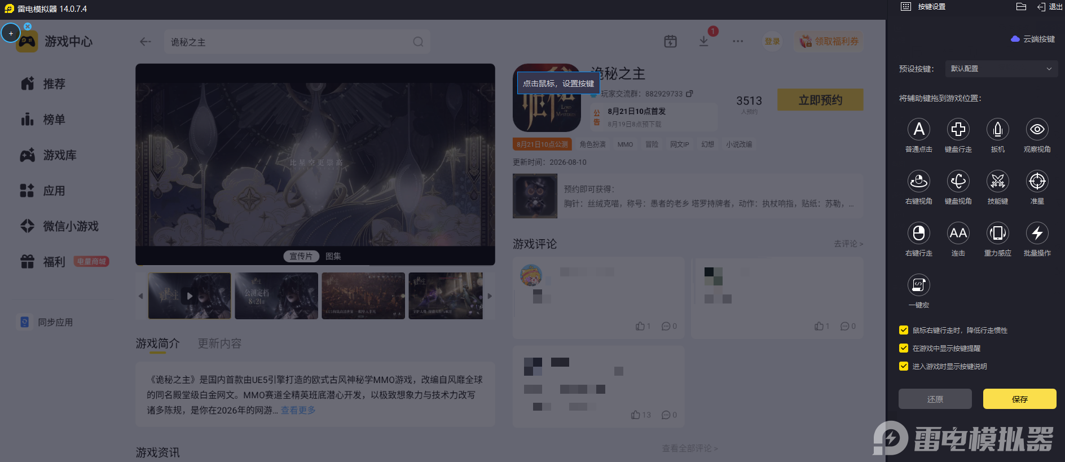The image size is (1065, 462).
Task: Close the floating key bubble
Action: click(x=28, y=27)
